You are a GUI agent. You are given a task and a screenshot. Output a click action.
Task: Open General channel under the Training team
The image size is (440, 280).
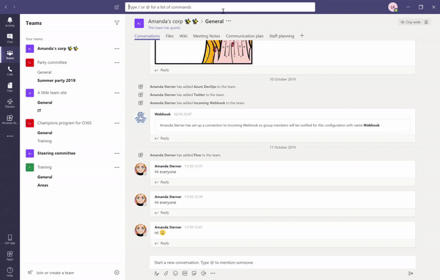(45, 177)
